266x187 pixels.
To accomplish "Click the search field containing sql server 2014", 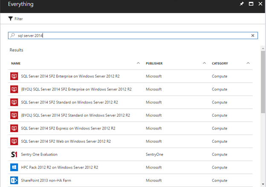I will (128, 36).
